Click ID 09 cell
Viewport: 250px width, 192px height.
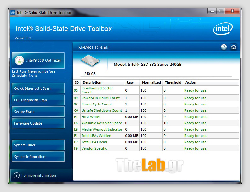click(76, 98)
